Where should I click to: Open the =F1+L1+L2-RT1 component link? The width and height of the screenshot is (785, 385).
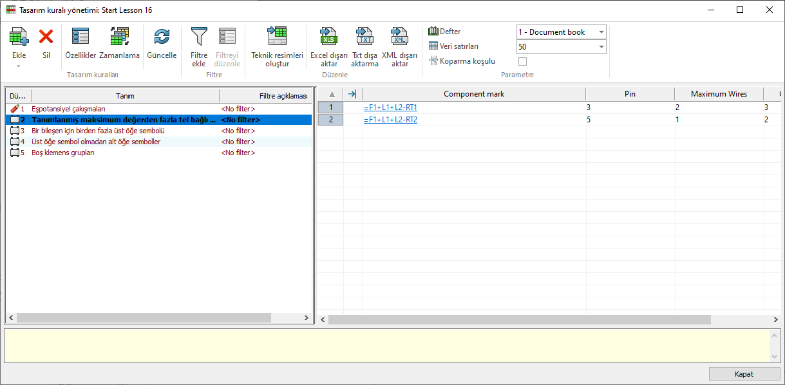tap(390, 108)
